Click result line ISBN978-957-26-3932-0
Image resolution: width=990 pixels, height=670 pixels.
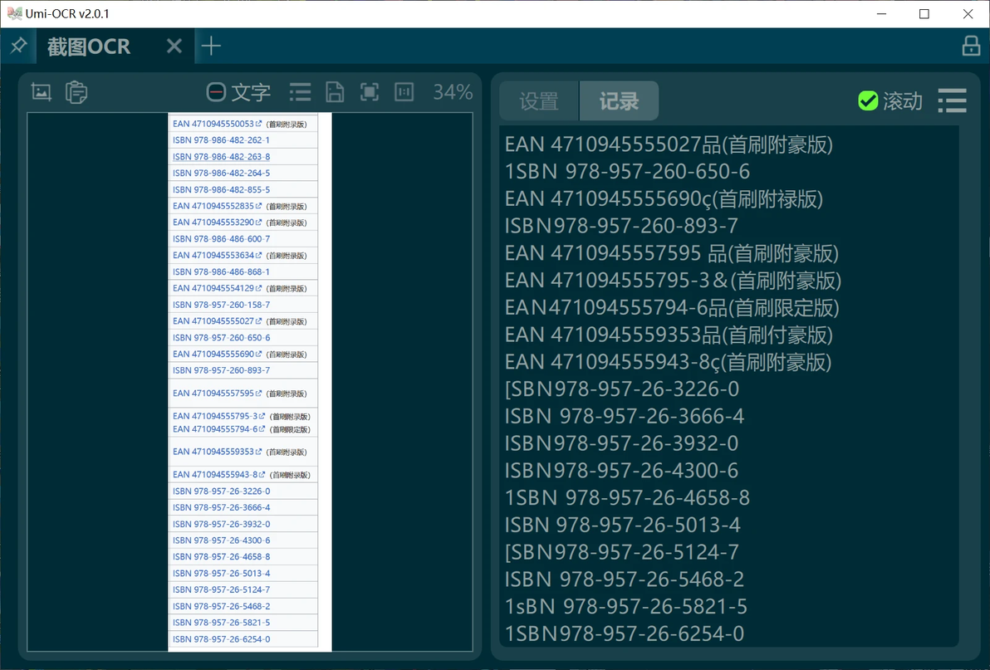(x=621, y=443)
